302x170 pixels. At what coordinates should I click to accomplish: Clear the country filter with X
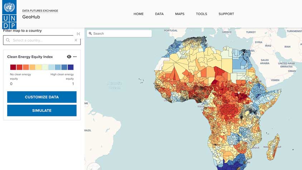point(76,40)
